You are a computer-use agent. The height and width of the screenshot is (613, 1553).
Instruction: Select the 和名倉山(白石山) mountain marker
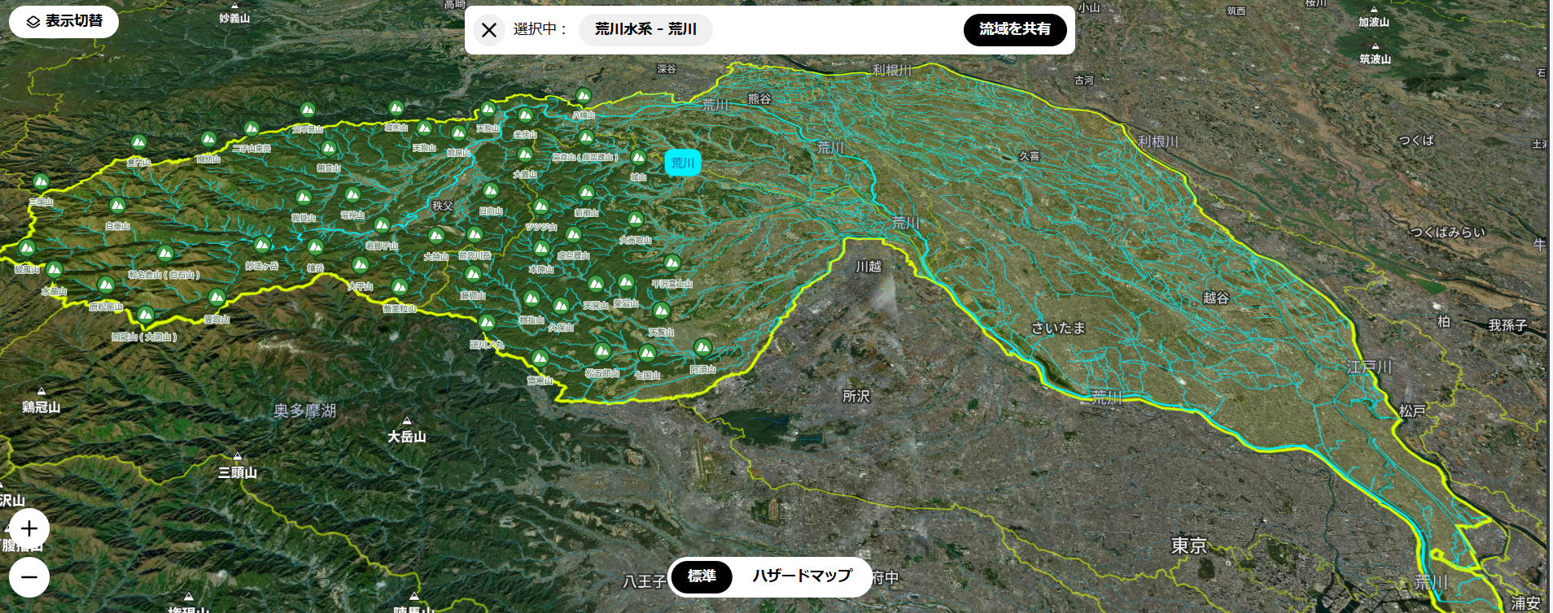[165, 254]
